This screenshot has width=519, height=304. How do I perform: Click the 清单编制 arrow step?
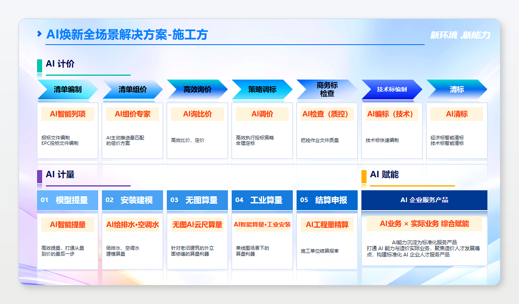(x=68, y=89)
